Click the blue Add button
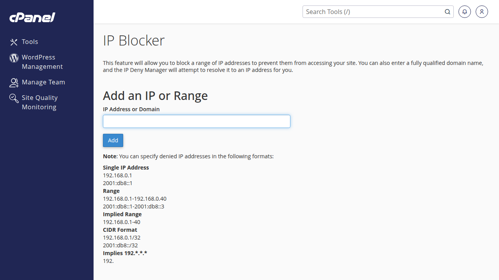The width and height of the screenshot is (499, 280). [113, 140]
